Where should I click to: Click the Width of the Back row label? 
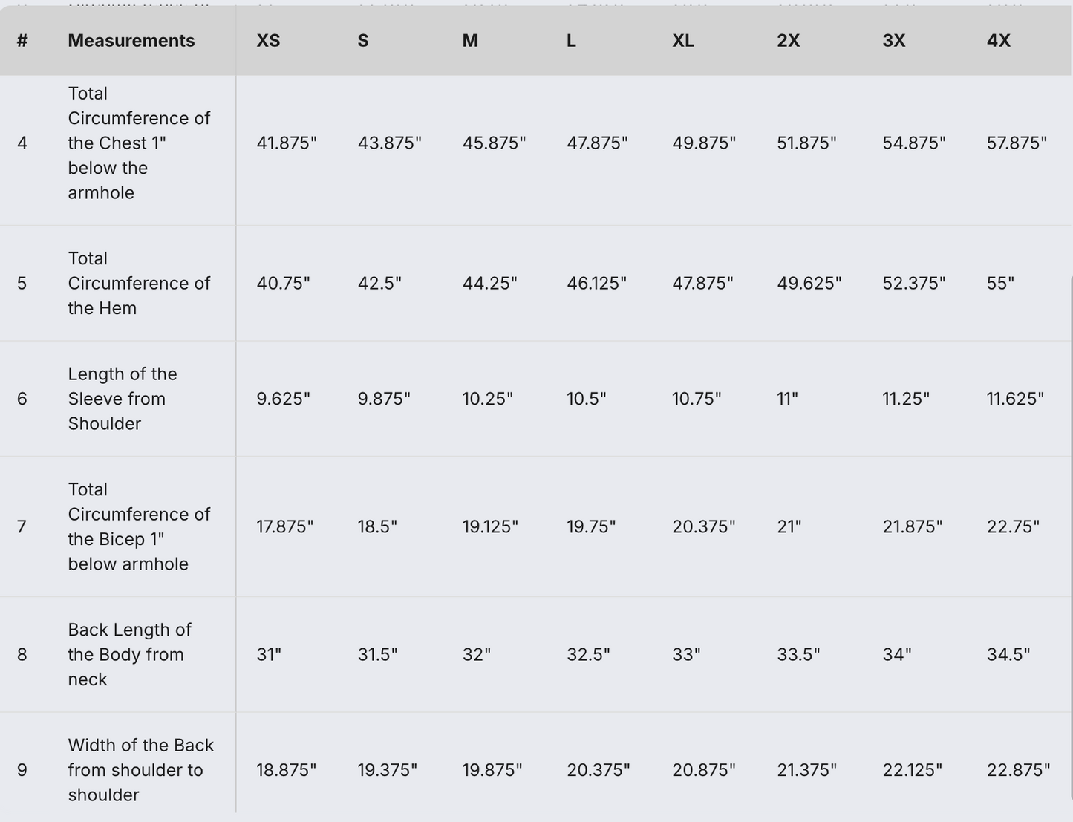tap(140, 770)
